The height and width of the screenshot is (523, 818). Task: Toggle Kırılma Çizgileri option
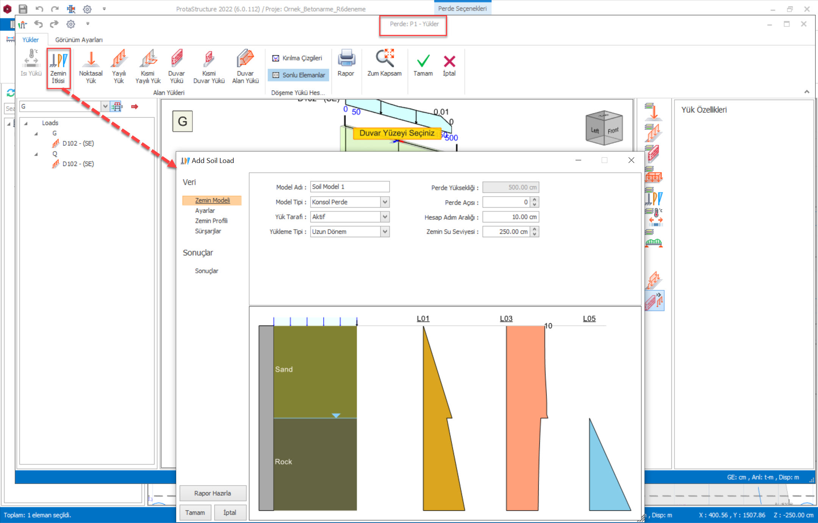pyautogui.click(x=297, y=58)
